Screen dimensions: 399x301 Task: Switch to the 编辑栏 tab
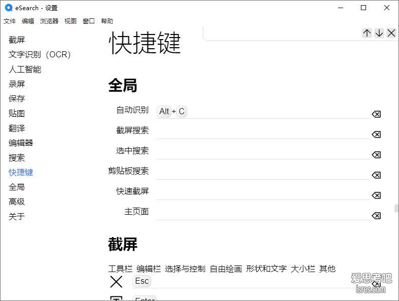149,269
